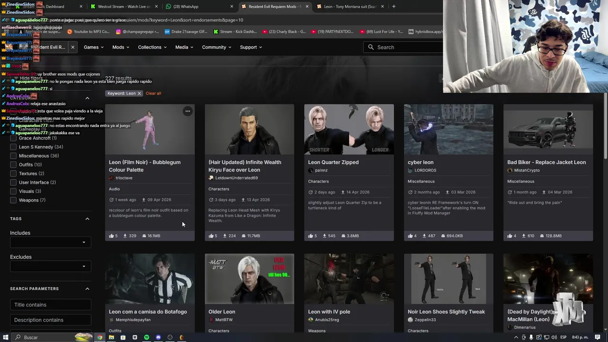
Task: Open Leon with IV pole mod
Action: 329,312
